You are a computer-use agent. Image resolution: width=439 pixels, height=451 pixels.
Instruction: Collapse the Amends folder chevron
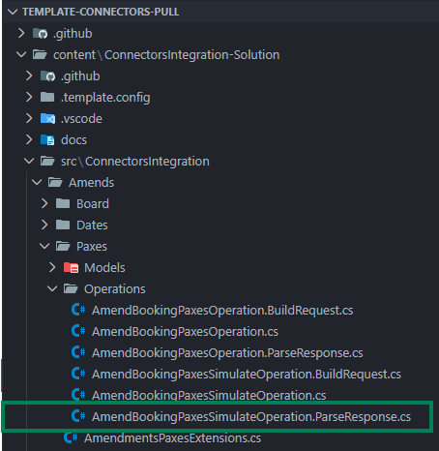tap(37, 182)
